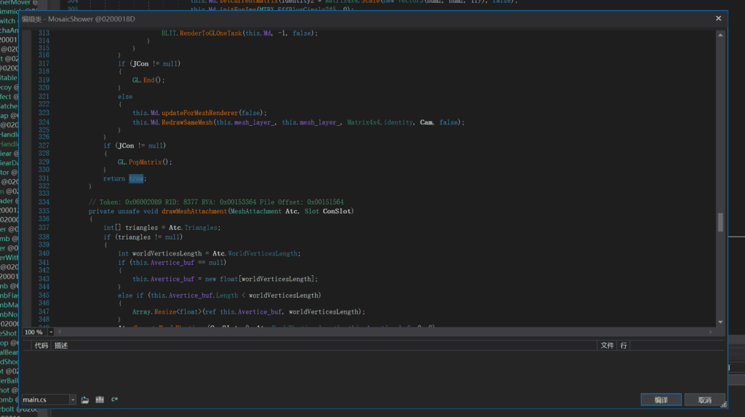Open the 100 % zoom level dropdown
745x417 pixels.
coord(51,333)
